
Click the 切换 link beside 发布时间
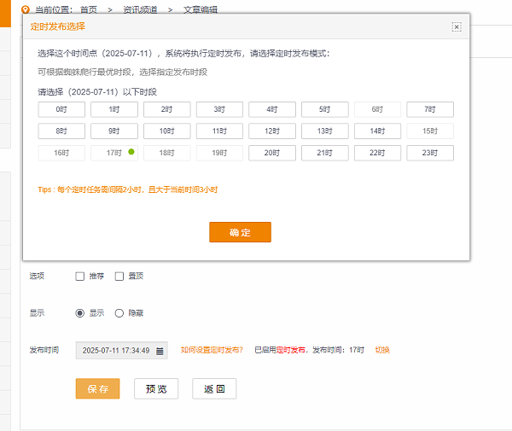[381, 351]
